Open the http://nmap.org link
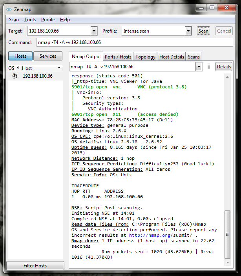241x276 pixels. [150, 235]
